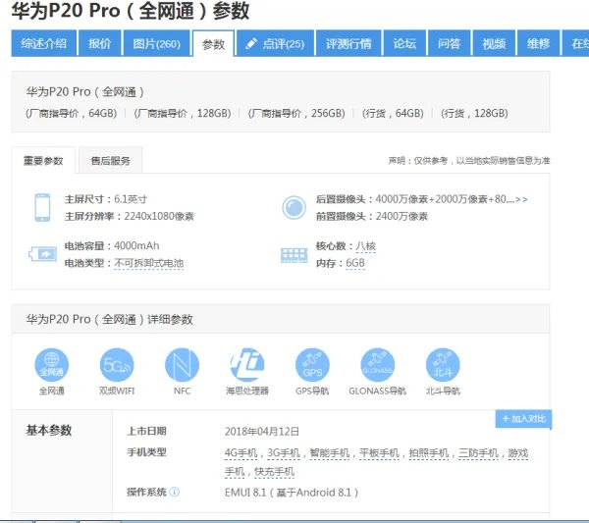Open the 点评(25) tab
The image size is (589, 523).
[x=275, y=43]
